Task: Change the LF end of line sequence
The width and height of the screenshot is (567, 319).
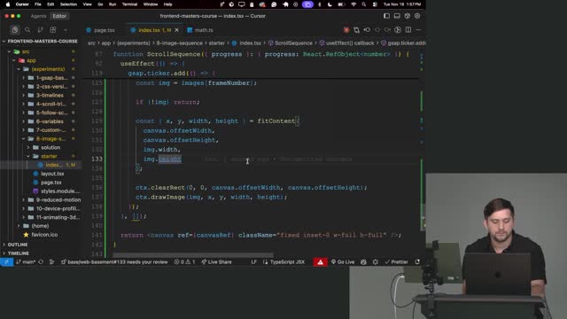Action: (x=254, y=262)
